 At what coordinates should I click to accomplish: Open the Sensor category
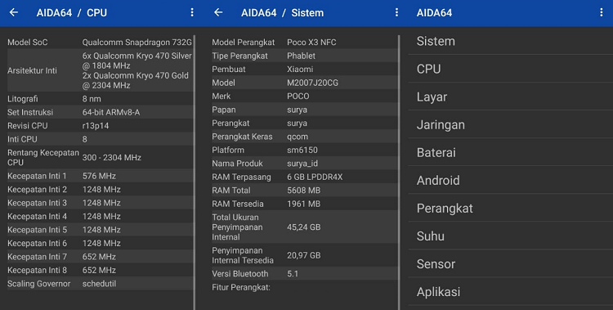pos(511,264)
